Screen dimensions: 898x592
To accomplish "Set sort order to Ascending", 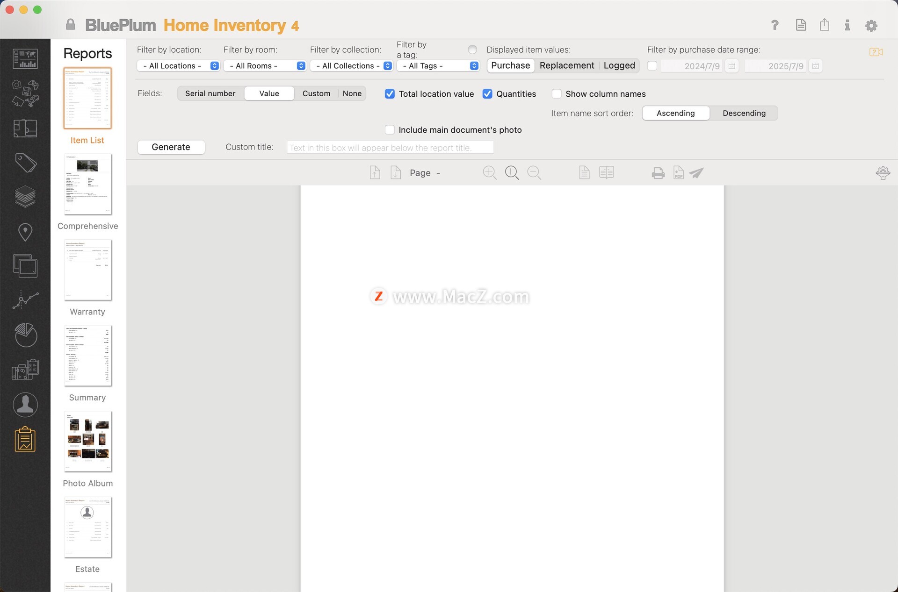I will point(676,113).
